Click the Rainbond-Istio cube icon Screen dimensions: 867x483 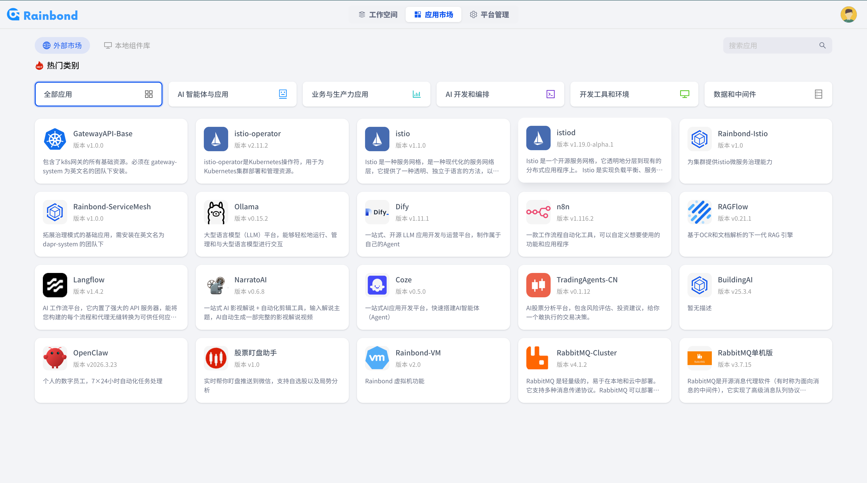click(699, 139)
